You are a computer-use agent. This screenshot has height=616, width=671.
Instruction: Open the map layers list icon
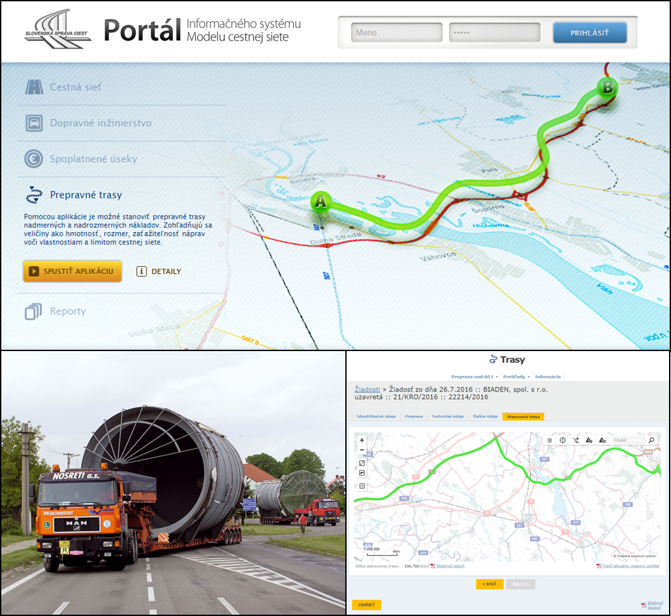tap(550, 440)
